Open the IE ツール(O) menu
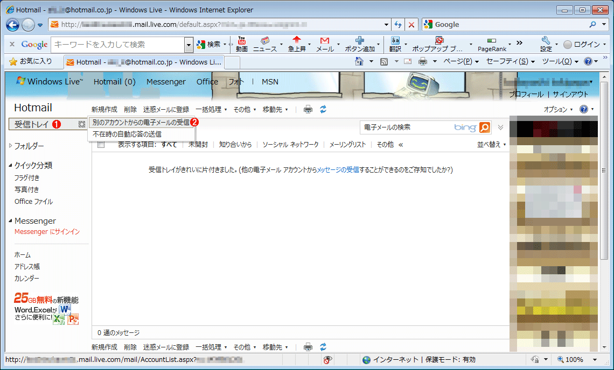 point(560,61)
